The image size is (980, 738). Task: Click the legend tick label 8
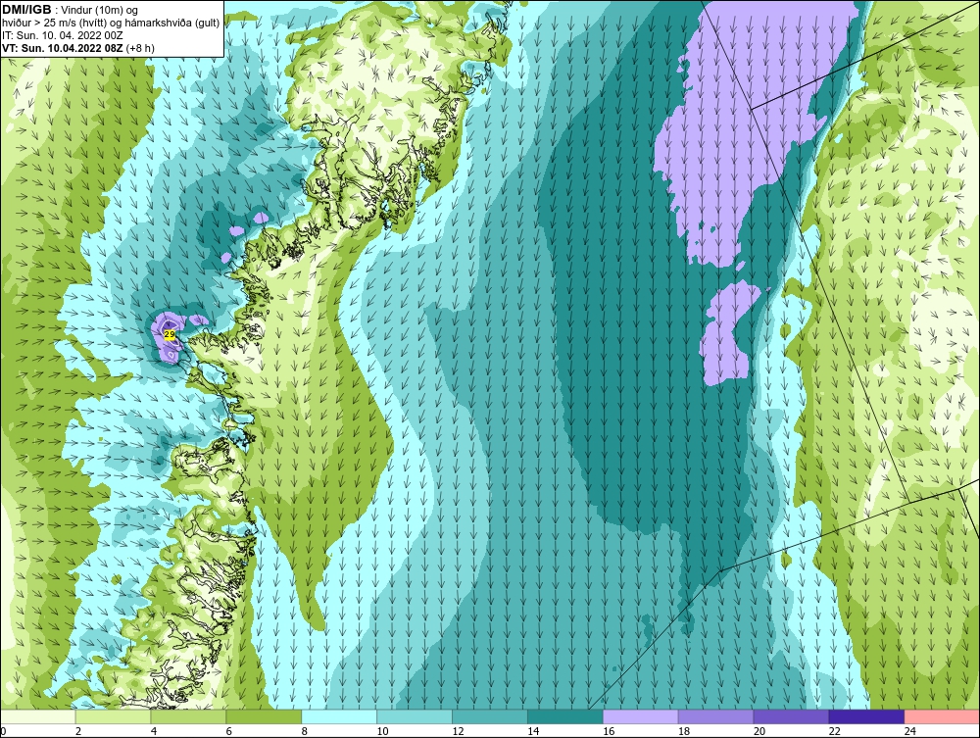305,731
